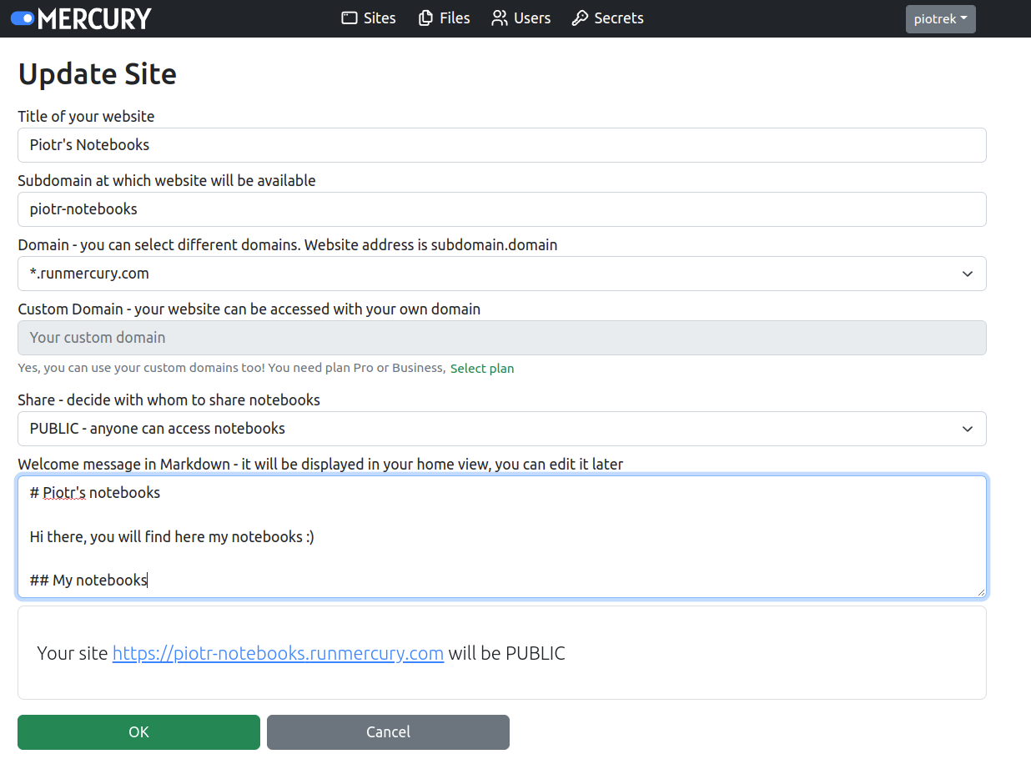
Task: Follow the Select plan link
Action: pyautogui.click(x=482, y=369)
